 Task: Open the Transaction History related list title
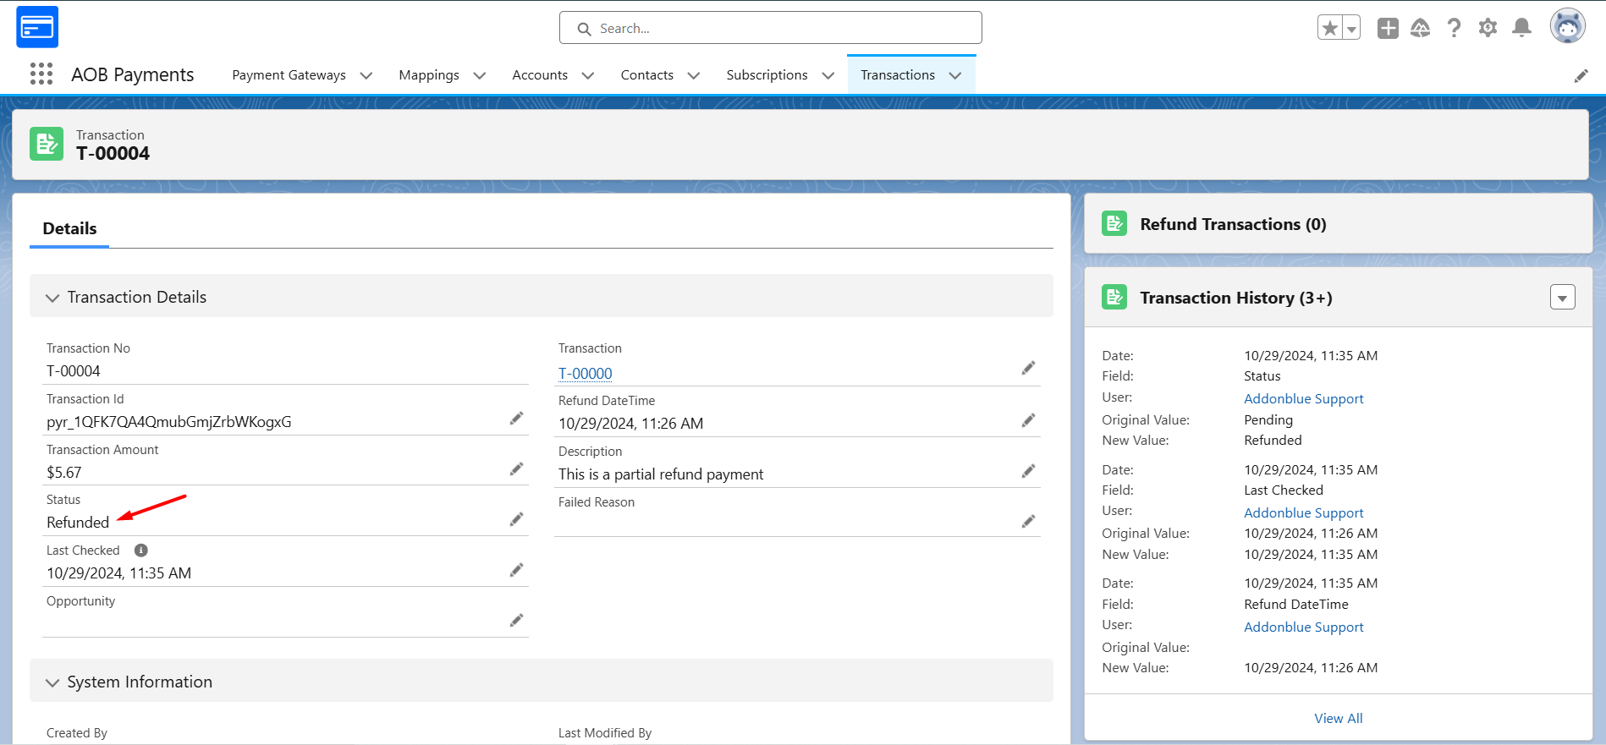[x=1235, y=298]
